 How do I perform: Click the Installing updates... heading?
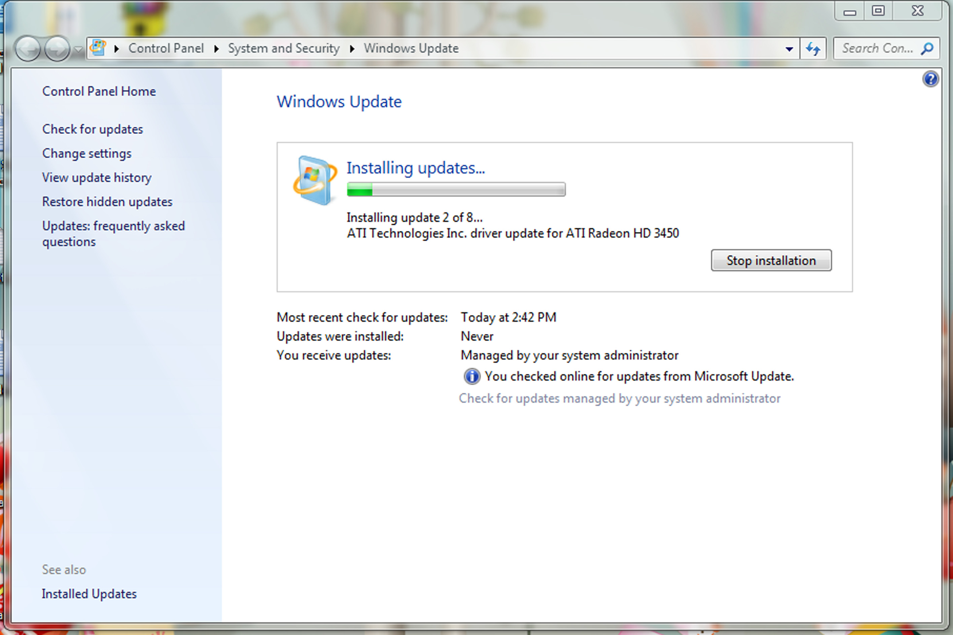416,168
